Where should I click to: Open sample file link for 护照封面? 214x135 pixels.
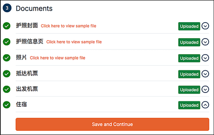click(x=68, y=26)
